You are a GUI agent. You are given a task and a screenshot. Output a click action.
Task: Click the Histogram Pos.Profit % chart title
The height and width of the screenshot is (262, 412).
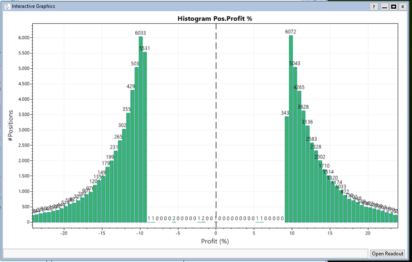215,19
